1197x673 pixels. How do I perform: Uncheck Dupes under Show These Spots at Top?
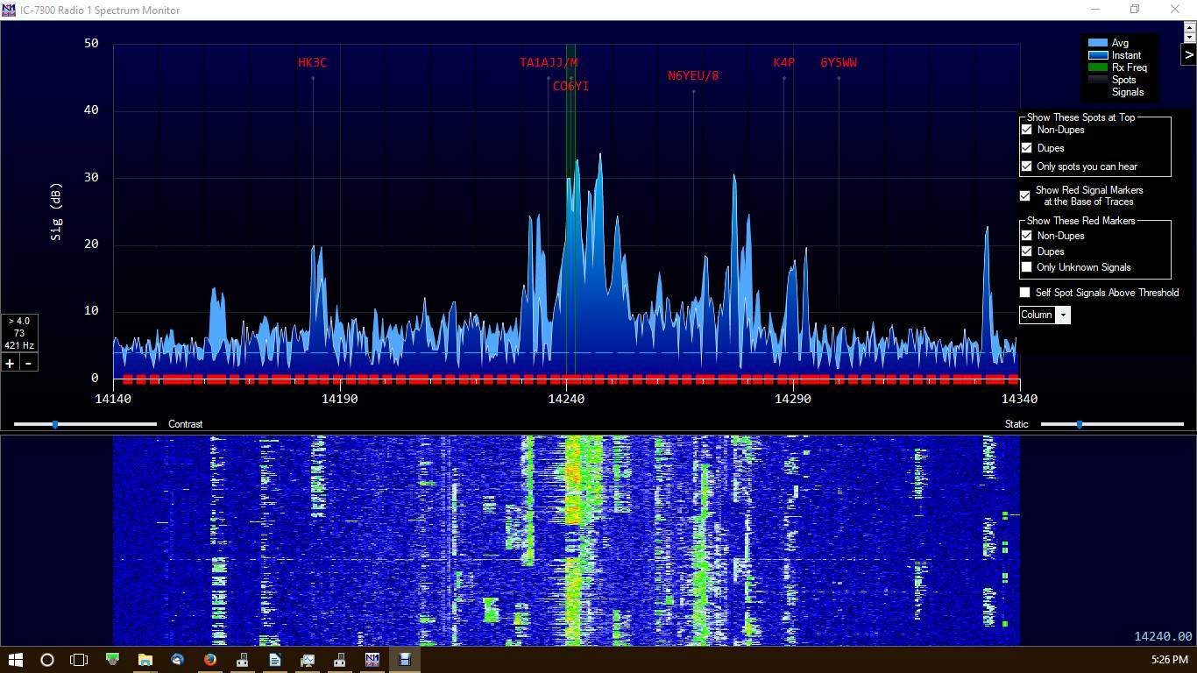1025,148
